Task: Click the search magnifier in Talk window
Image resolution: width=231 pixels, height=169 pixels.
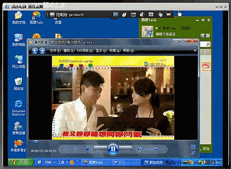Action: pyautogui.click(x=208, y=44)
